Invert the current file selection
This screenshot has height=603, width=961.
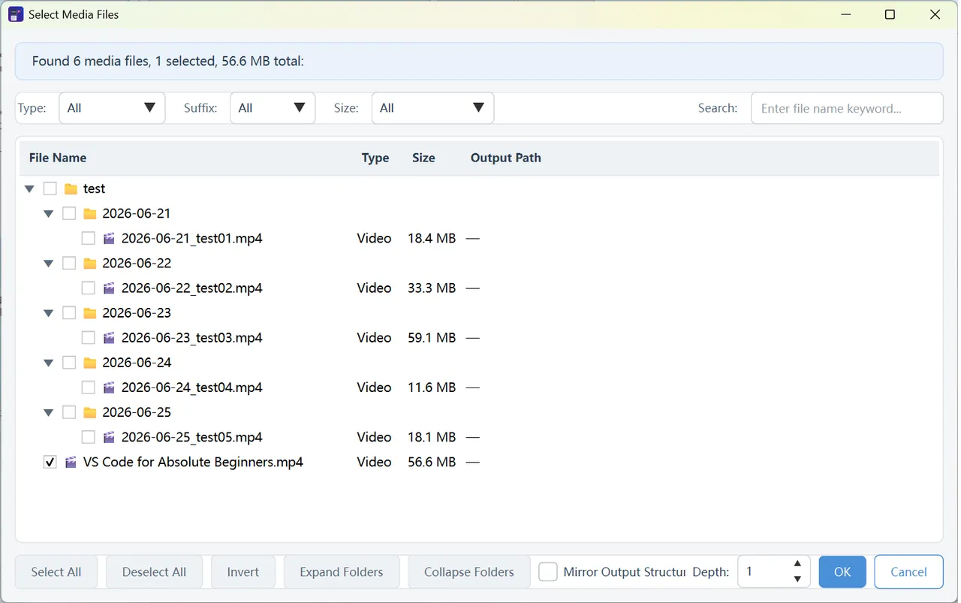click(x=243, y=572)
